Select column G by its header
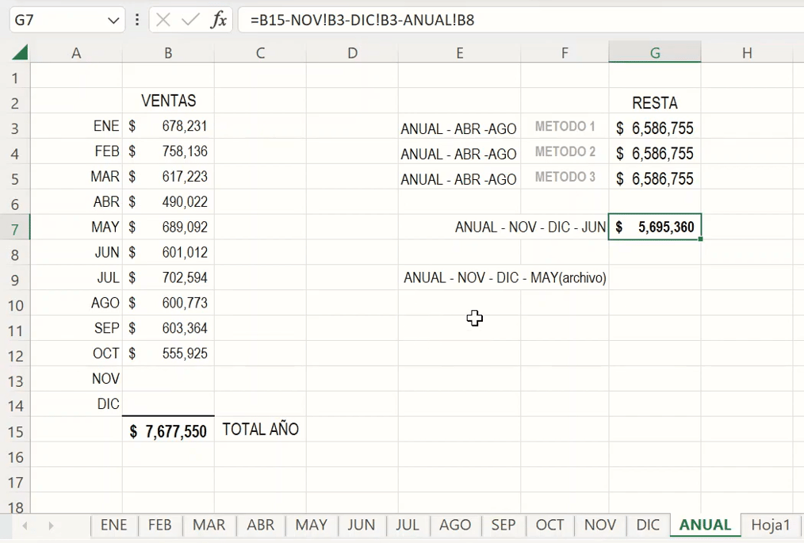The image size is (804, 543). click(654, 52)
